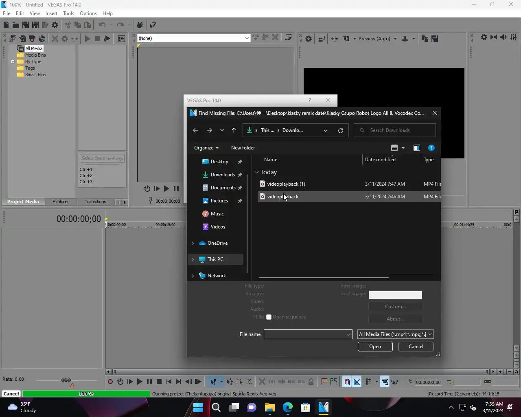
Task: Open the Organize menu
Action: click(x=206, y=148)
